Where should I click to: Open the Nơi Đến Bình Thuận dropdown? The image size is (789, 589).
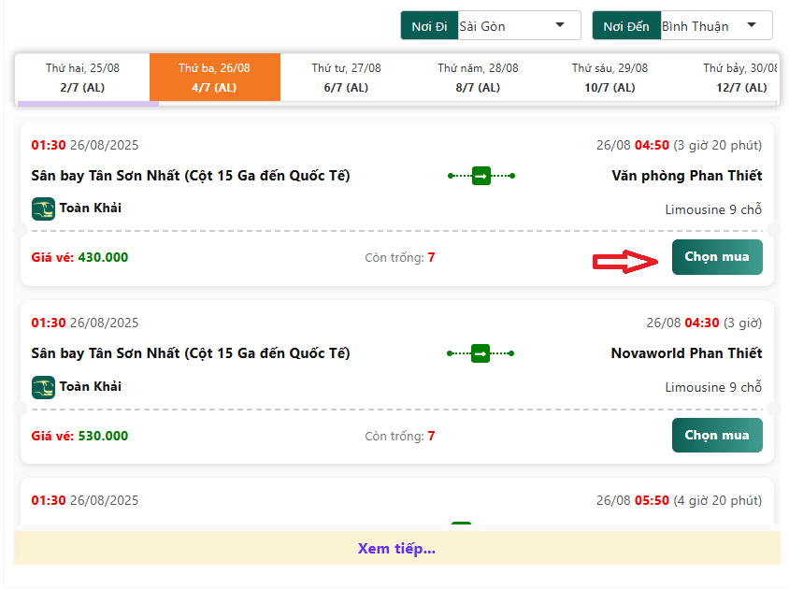point(716,25)
